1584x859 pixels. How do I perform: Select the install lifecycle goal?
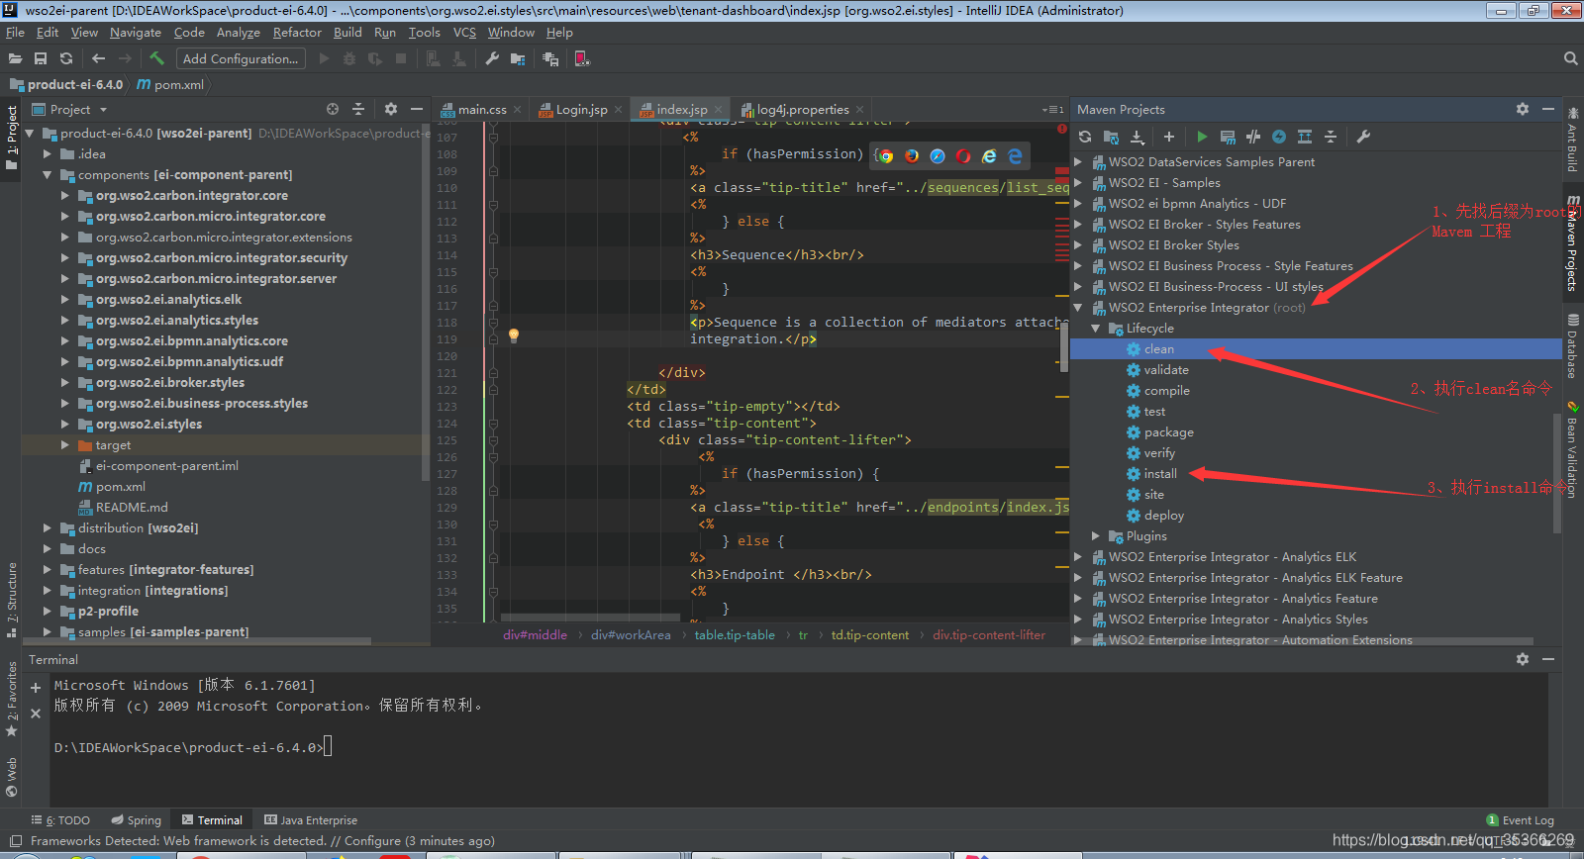coord(1160,474)
